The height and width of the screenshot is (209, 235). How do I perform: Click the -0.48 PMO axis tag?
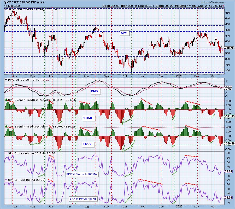[x=228, y=89]
